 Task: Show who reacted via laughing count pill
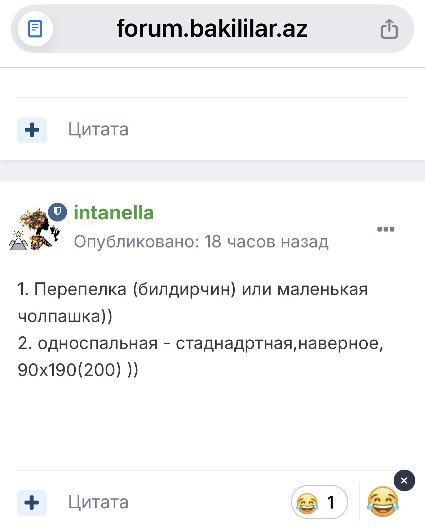(319, 502)
